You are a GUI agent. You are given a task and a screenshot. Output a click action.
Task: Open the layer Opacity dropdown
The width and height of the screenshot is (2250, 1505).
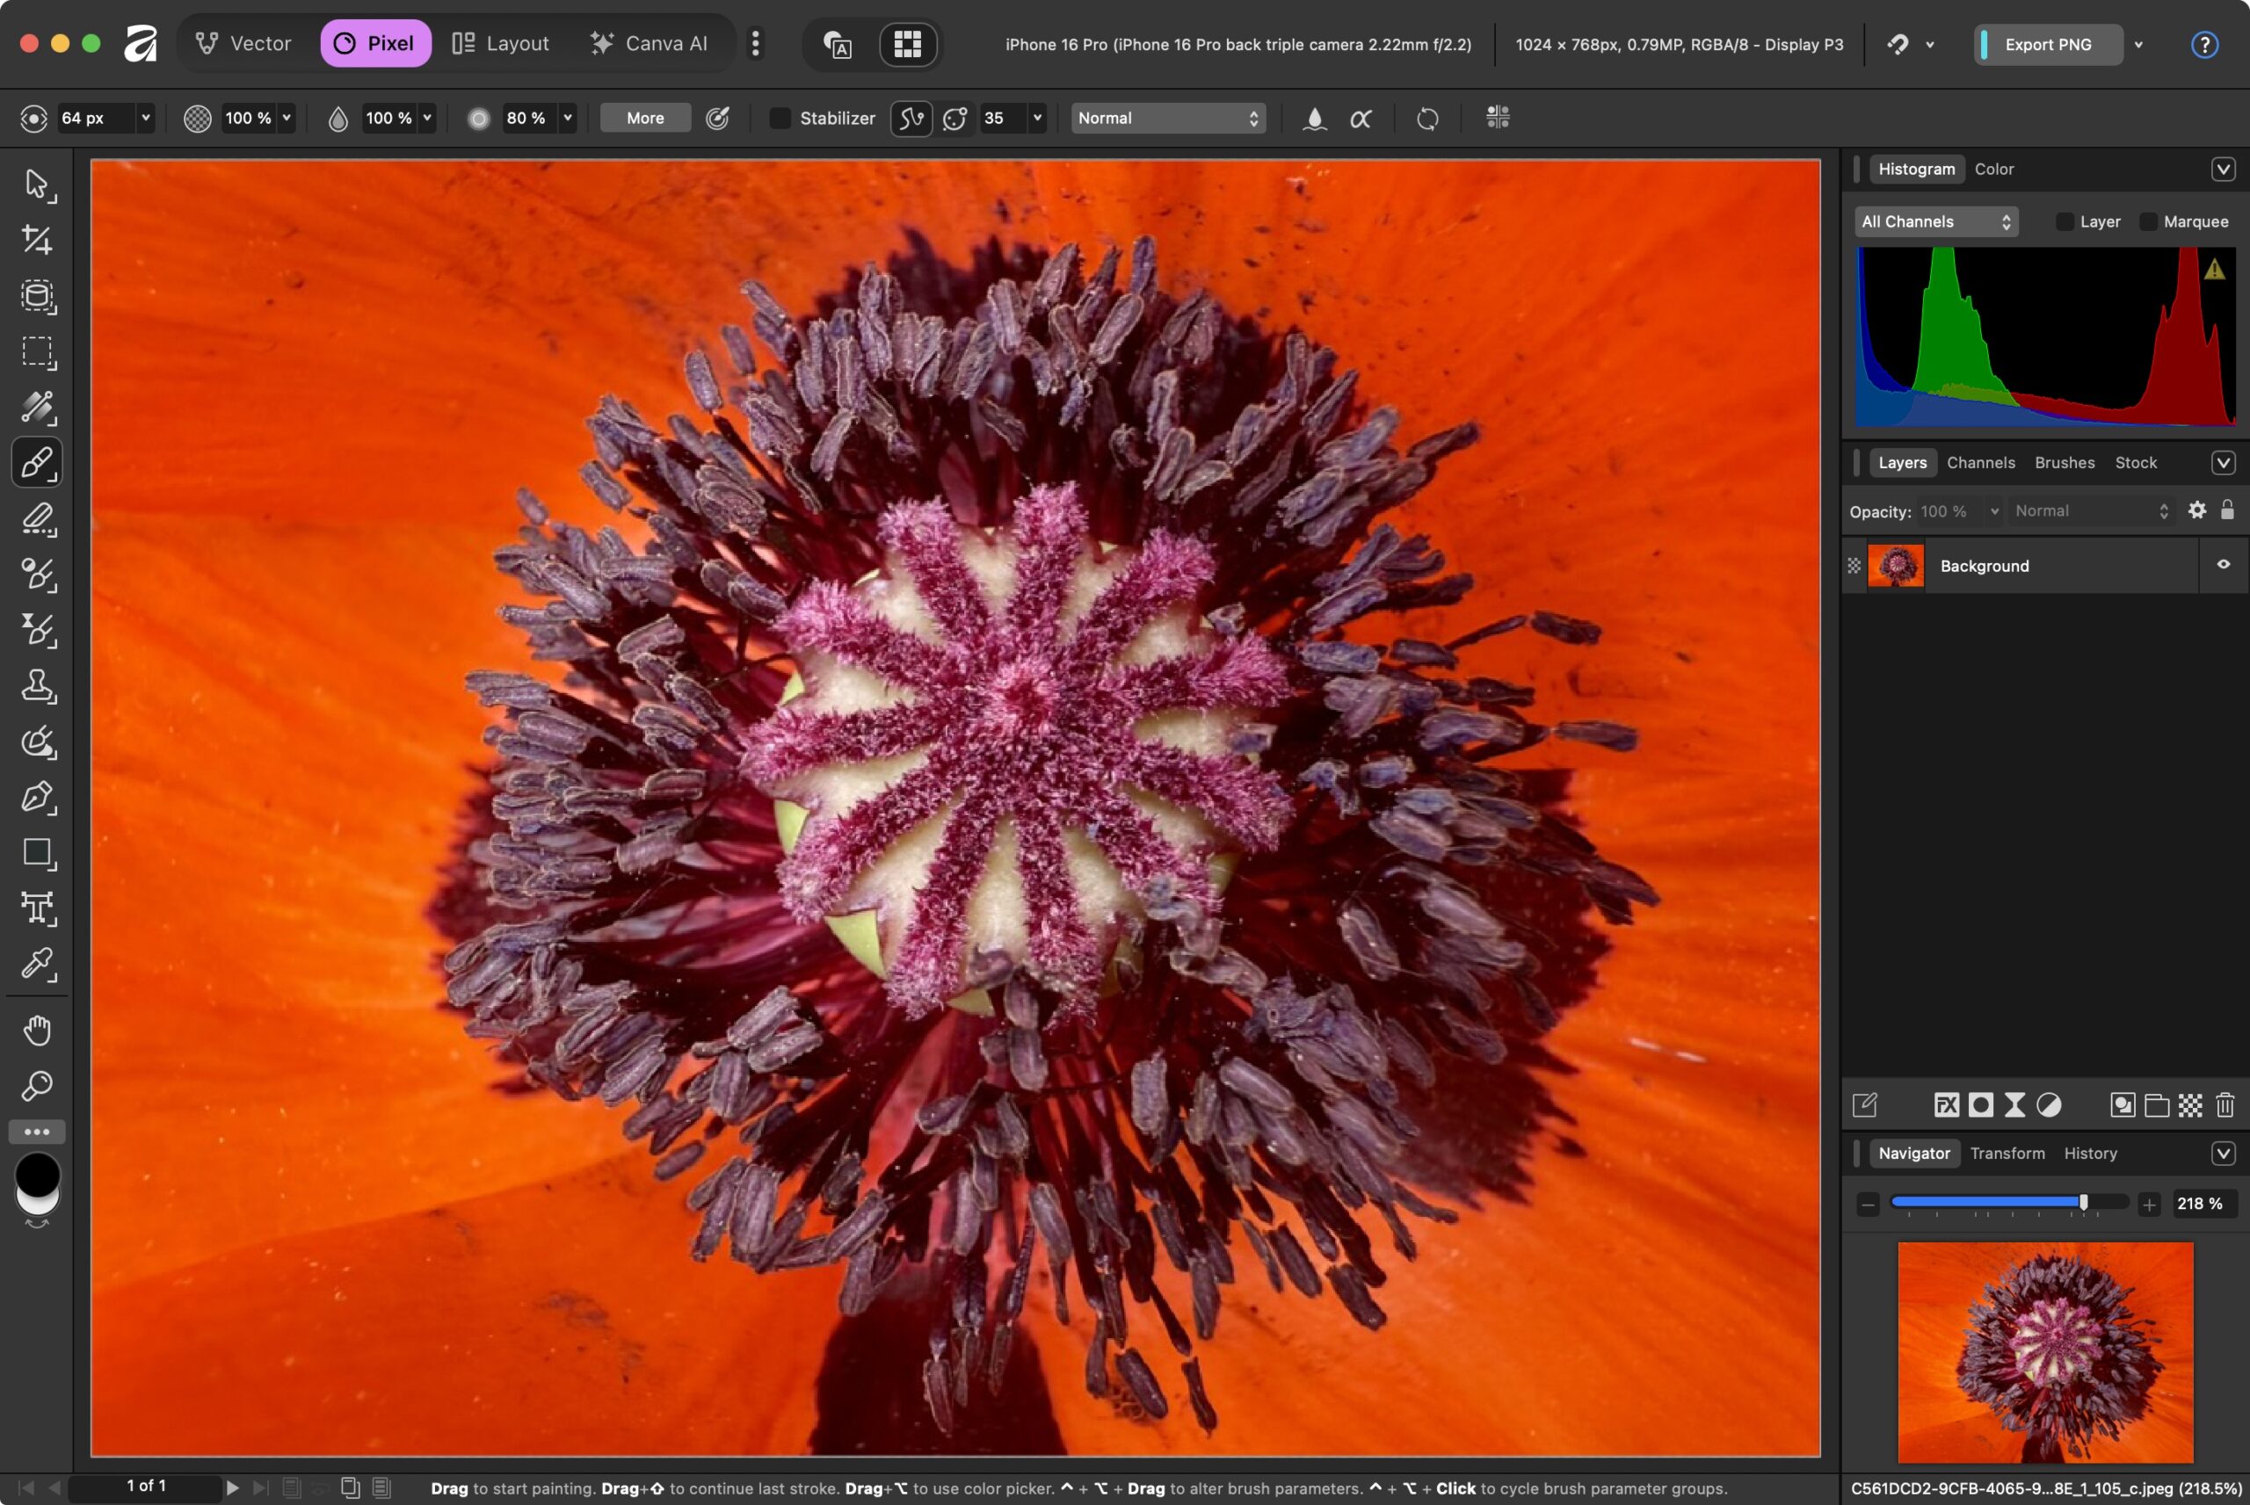[1993, 510]
